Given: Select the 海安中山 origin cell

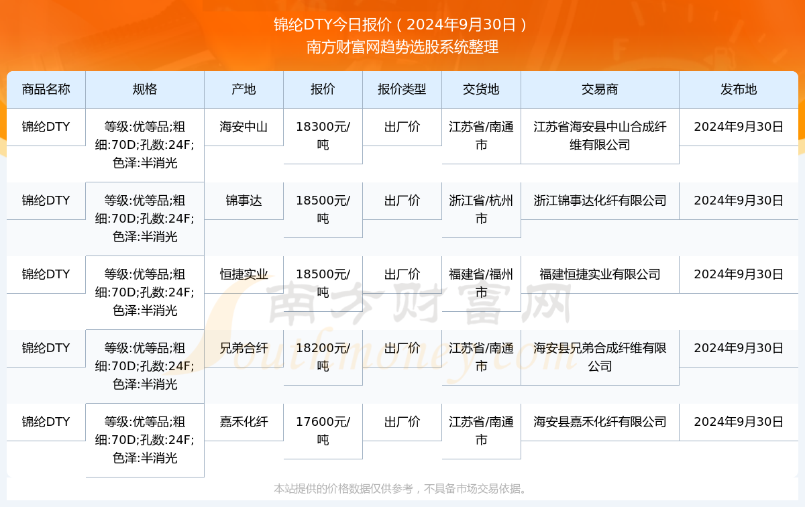Looking at the screenshot, I should point(244,127).
